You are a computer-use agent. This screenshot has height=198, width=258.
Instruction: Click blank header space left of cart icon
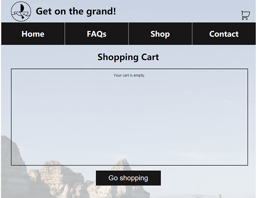(179, 11)
